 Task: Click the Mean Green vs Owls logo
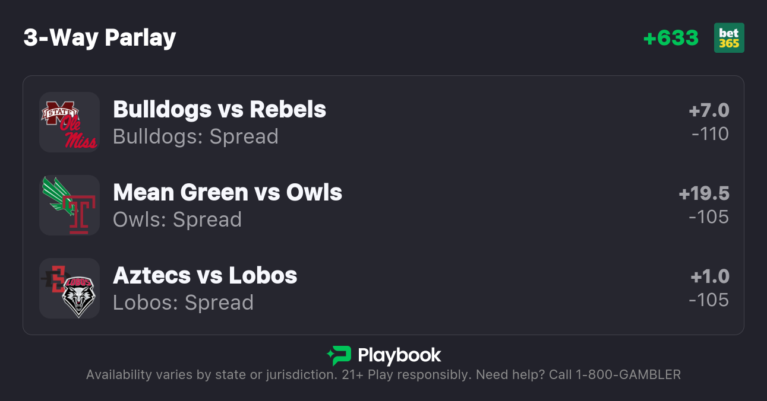tap(70, 205)
